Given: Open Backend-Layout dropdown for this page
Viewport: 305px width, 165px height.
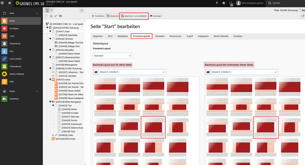Looking at the screenshot, I should pyautogui.click(x=129, y=72).
